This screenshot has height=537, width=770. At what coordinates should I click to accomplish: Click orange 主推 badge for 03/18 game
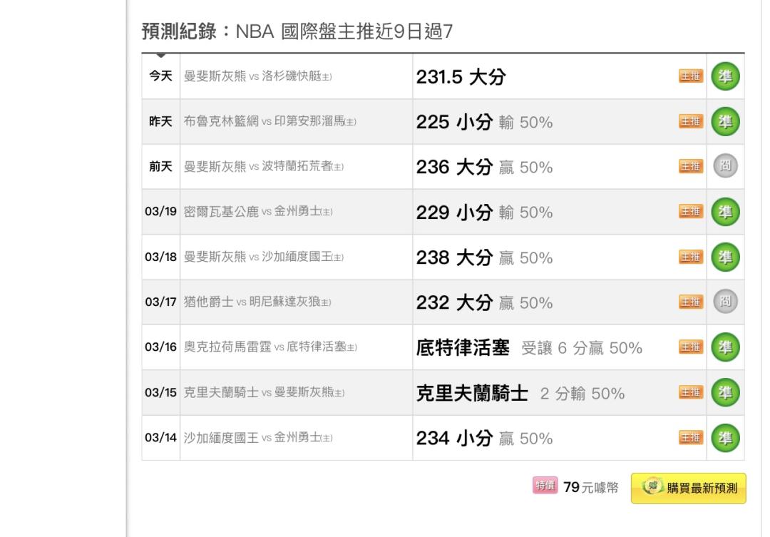click(689, 257)
